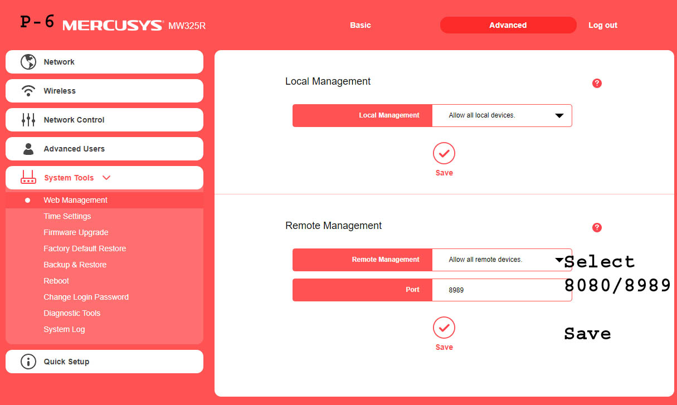677x405 pixels.
Task: Click the Wireless Wi-Fi signal icon
Action: click(28, 91)
